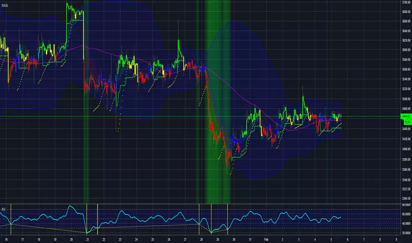Click the 3520.00 price axis label

(406, 89)
